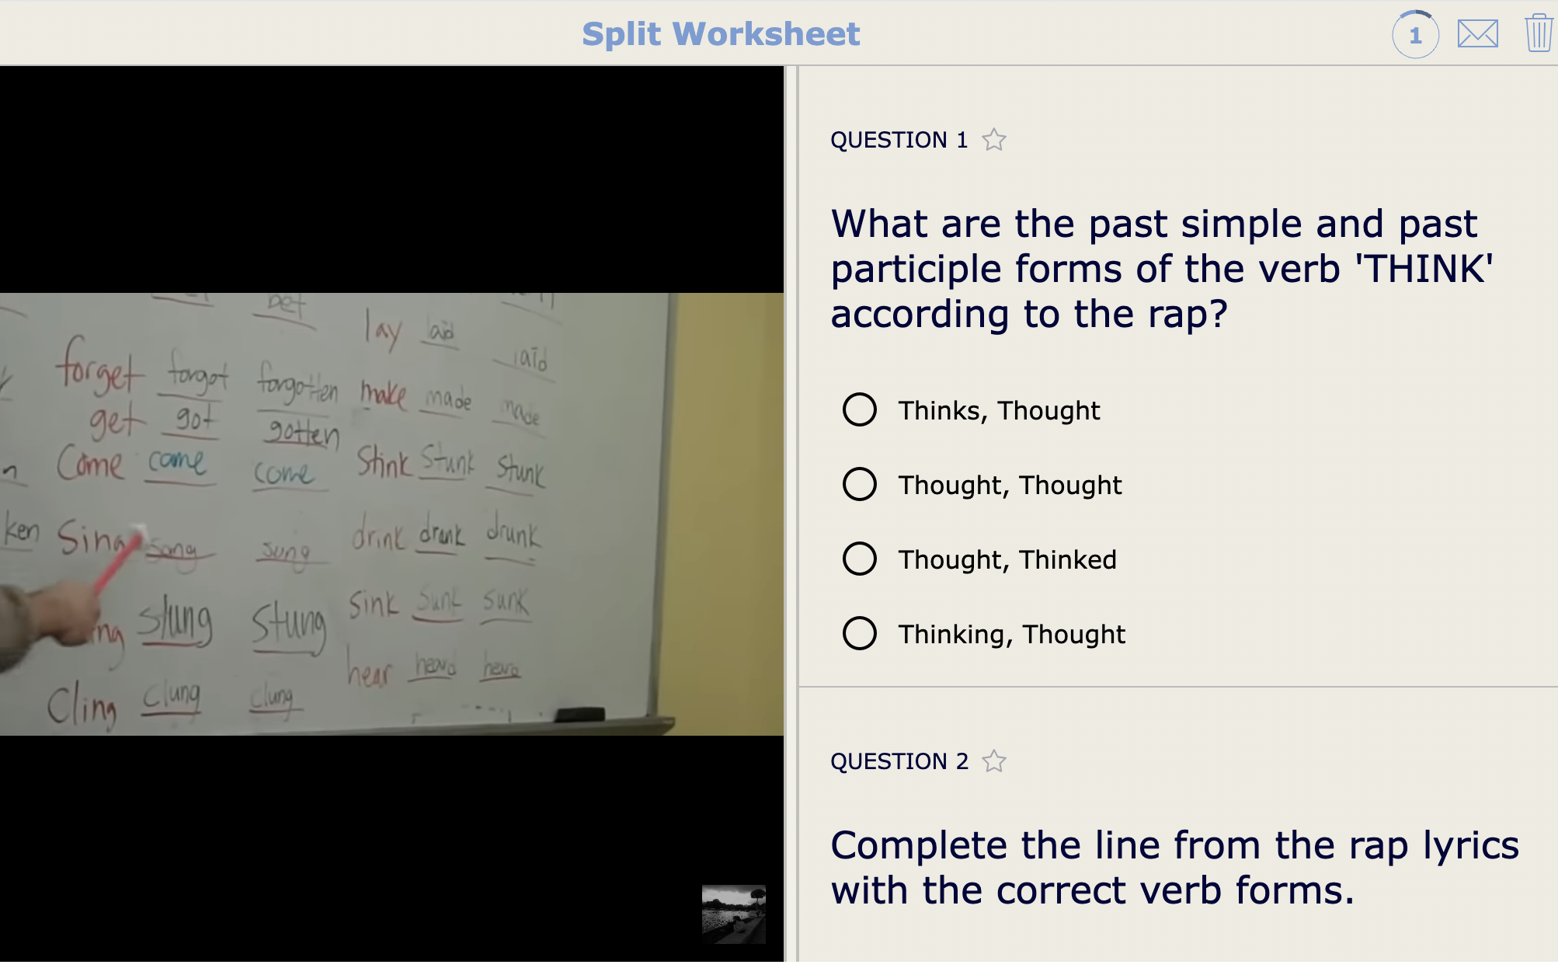
Task: Click the trash icon to delete the worksheet
Action: [x=1539, y=34]
